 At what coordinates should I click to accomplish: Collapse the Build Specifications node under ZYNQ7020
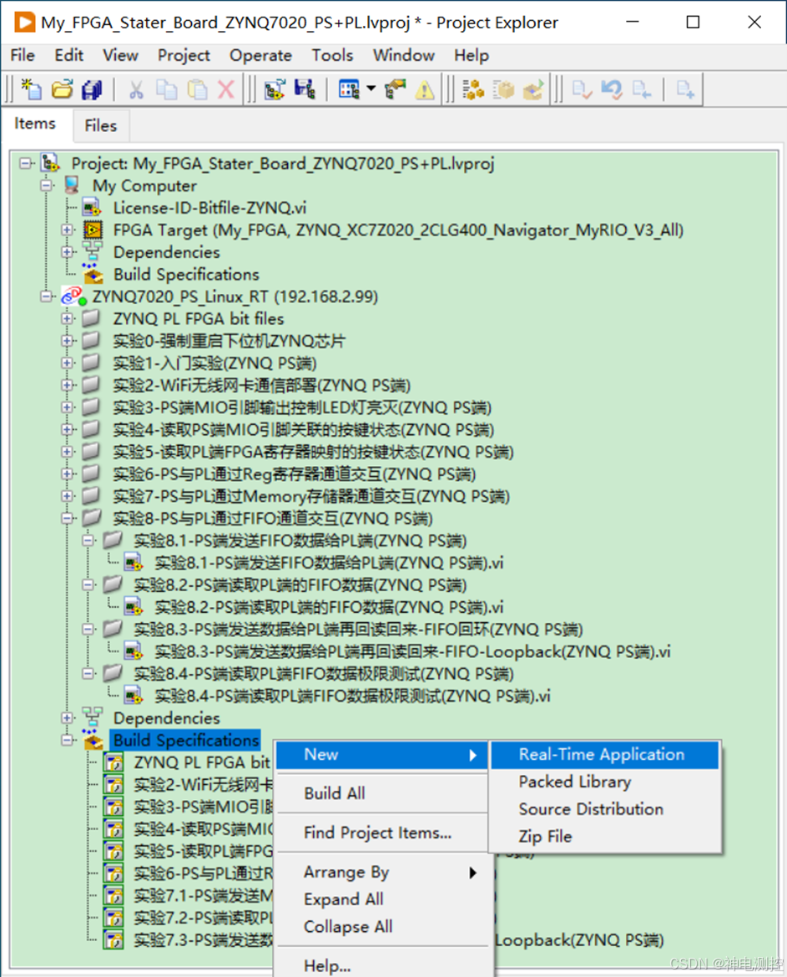click(x=67, y=740)
